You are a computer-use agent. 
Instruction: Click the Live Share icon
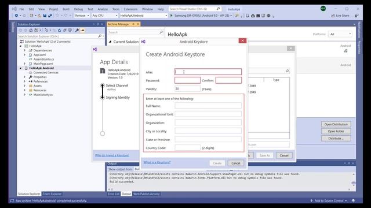pyautogui.click(x=333, y=16)
